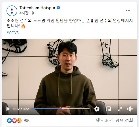Switch video to fullscreen mode
This screenshot has width=139, height=127.
click(x=120, y=109)
